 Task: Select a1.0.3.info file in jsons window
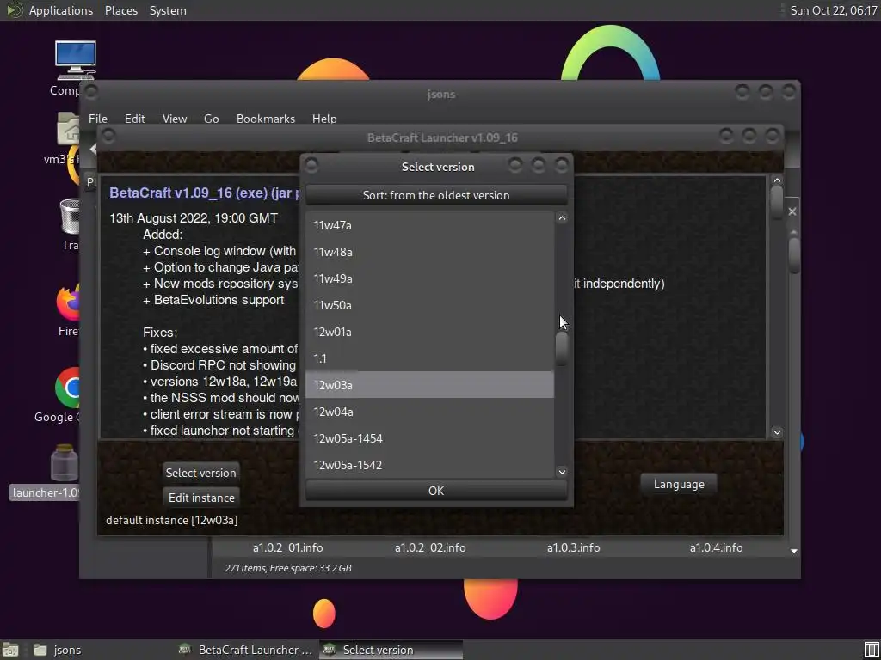573,547
